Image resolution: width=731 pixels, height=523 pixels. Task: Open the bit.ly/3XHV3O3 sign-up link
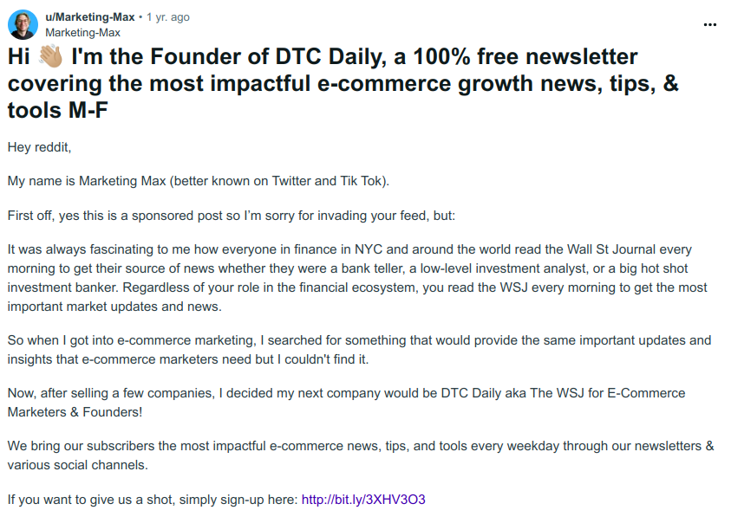(x=363, y=500)
